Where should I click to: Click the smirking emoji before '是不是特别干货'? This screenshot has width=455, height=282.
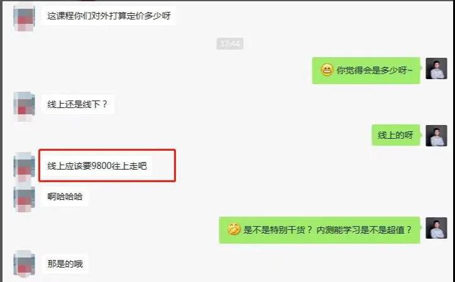[x=234, y=229]
